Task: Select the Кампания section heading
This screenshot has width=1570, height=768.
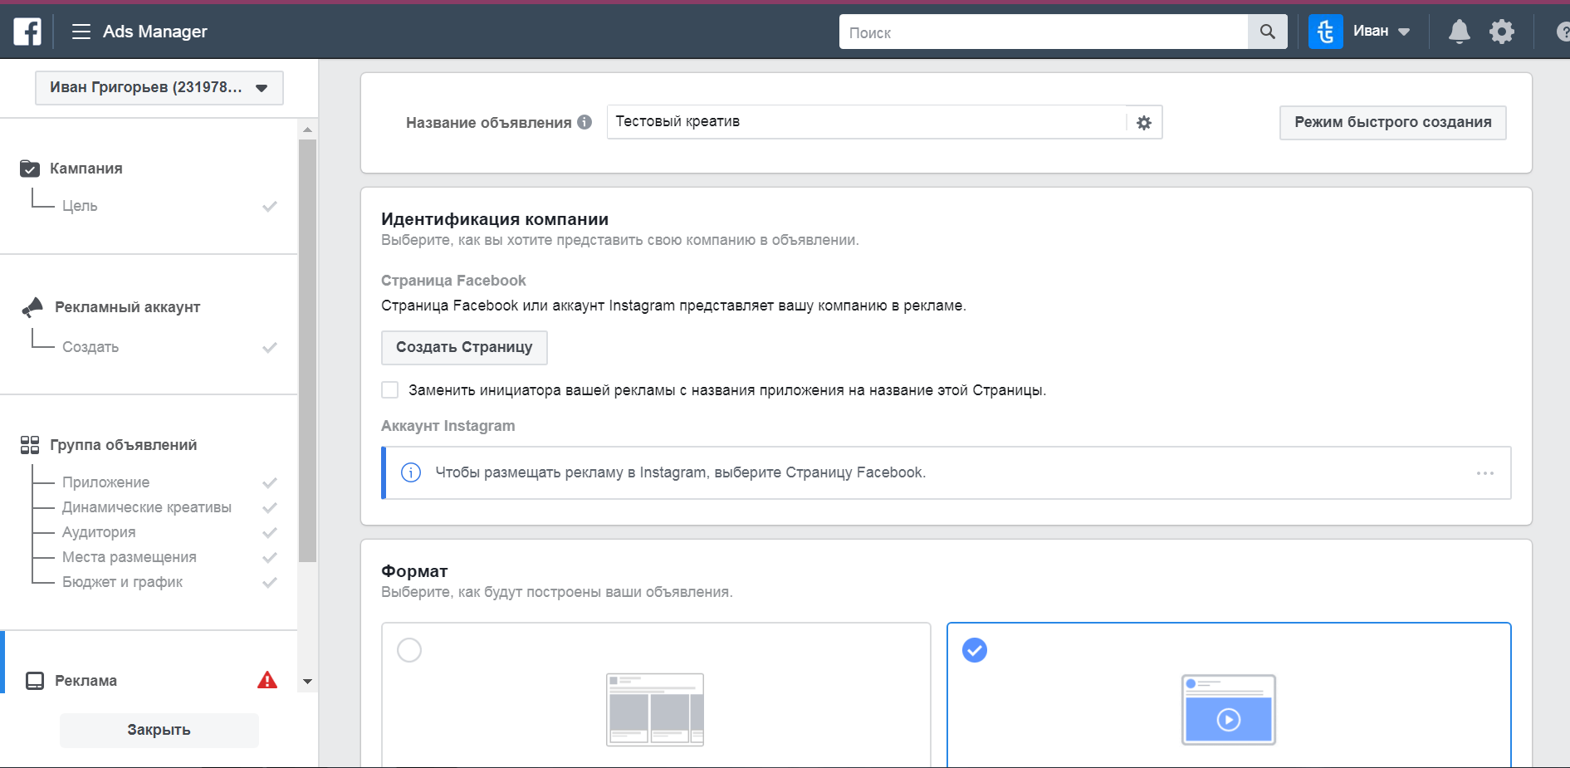Action: tap(86, 169)
